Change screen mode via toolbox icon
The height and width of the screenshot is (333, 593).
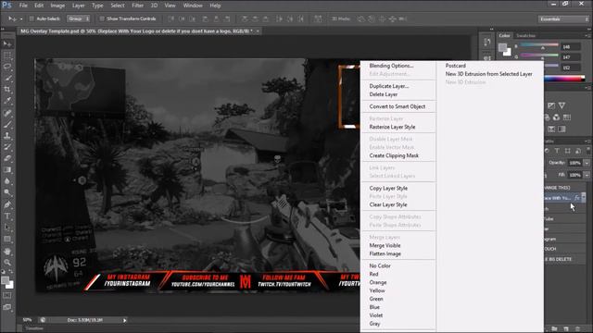7,307
